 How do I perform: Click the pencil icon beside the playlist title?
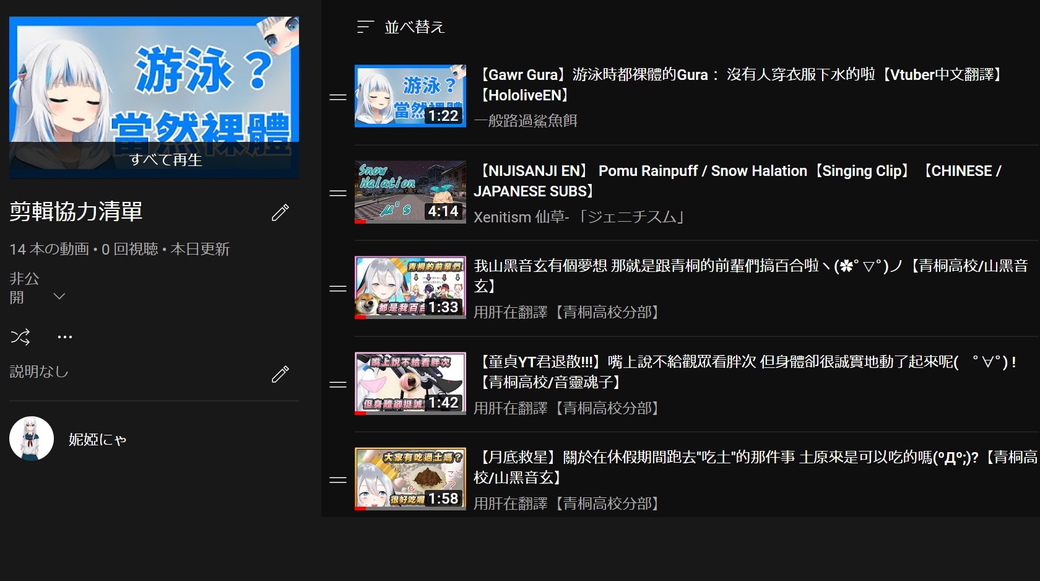pyautogui.click(x=280, y=212)
